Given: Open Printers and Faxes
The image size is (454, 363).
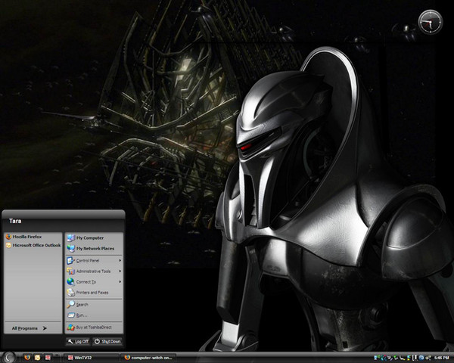Looking at the screenshot, I should [x=92, y=292].
